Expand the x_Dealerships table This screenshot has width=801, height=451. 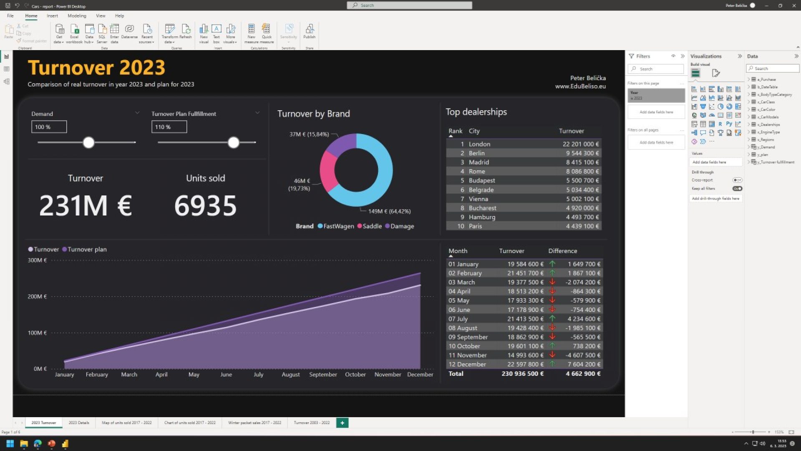click(749, 124)
